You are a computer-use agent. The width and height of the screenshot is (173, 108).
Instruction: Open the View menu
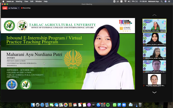click(26, 1)
